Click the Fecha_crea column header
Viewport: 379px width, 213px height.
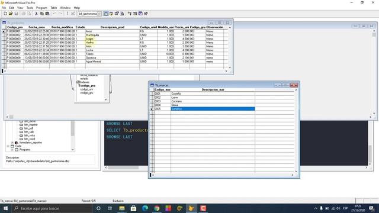tap(37, 27)
